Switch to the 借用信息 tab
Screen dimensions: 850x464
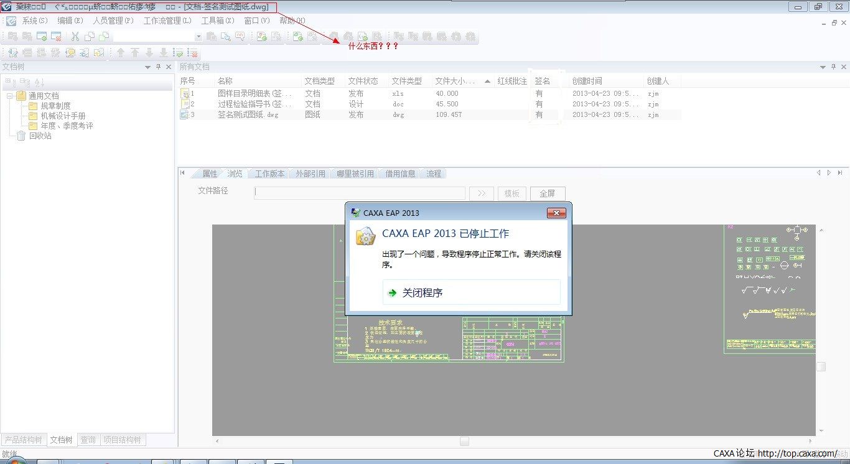(x=400, y=174)
